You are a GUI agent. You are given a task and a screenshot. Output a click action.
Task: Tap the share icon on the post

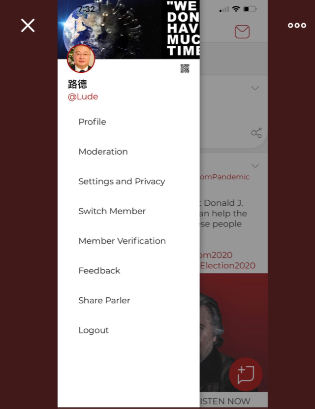click(256, 133)
